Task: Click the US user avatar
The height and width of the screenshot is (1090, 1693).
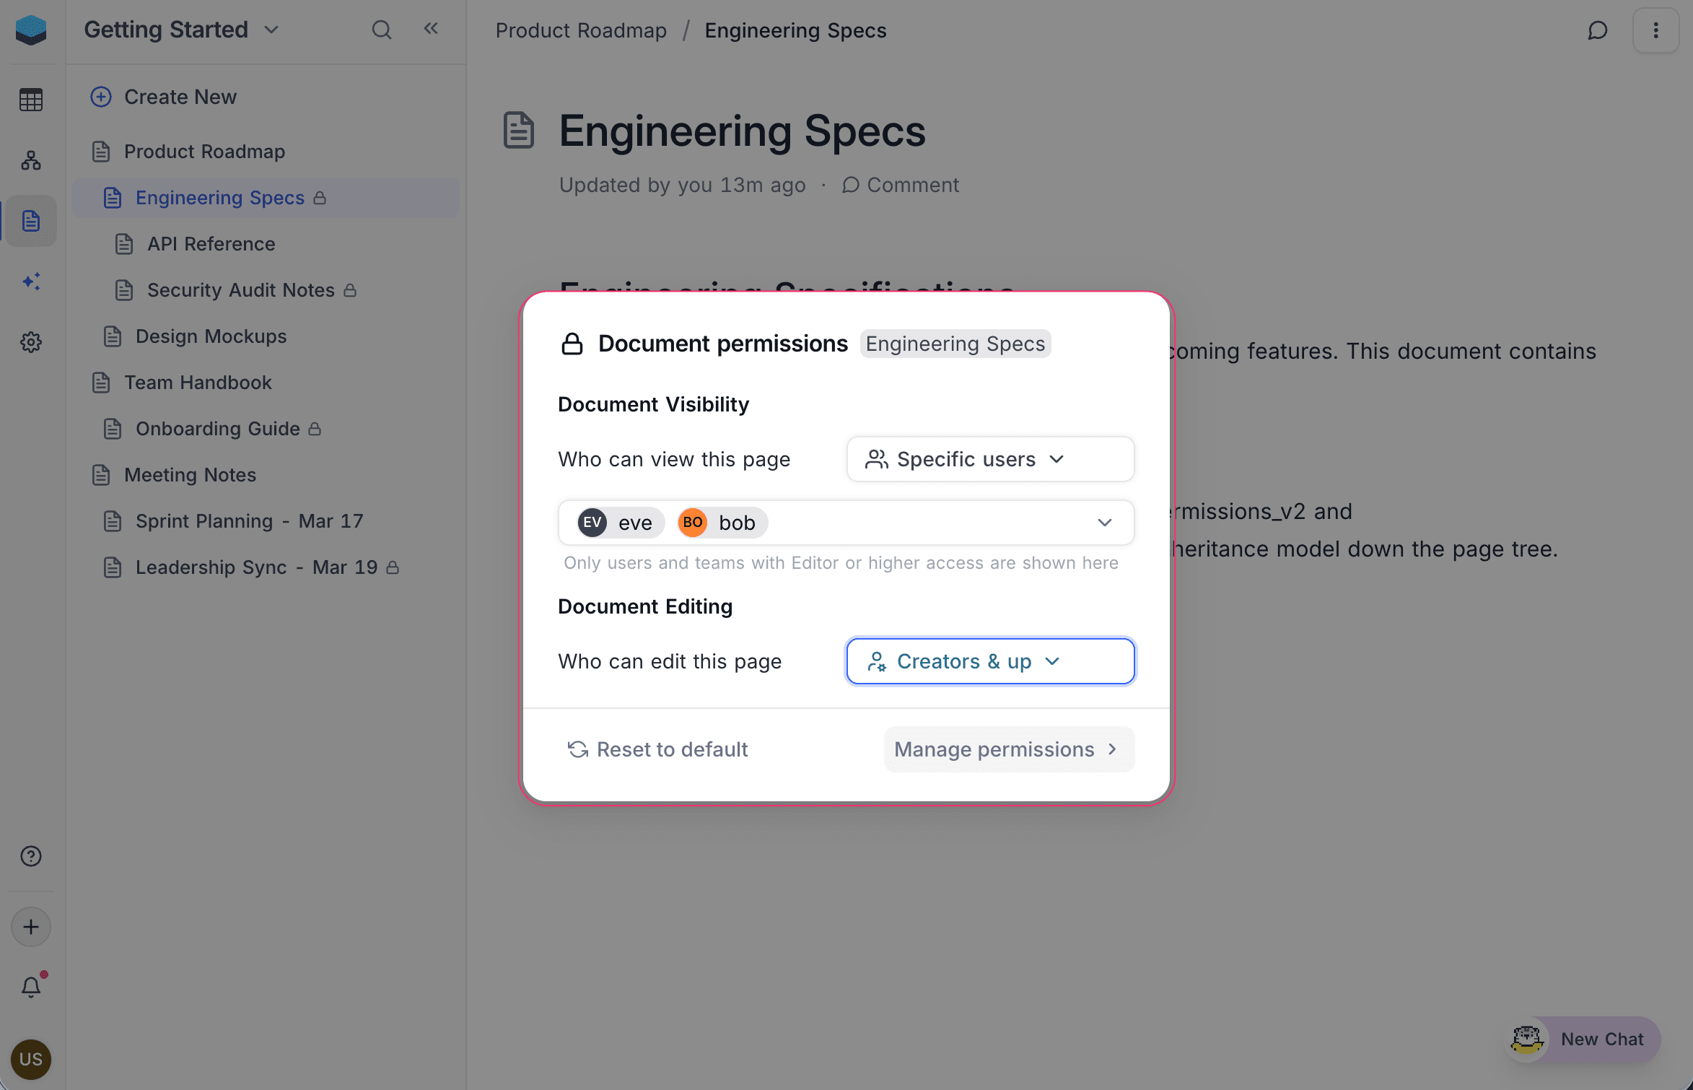Action: [31, 1059]
